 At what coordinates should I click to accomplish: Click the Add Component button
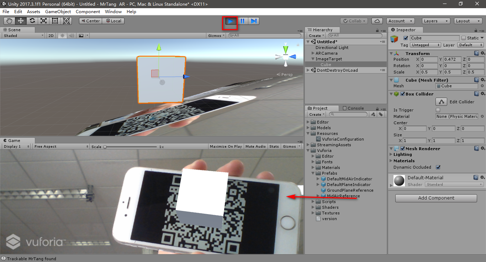436,198
